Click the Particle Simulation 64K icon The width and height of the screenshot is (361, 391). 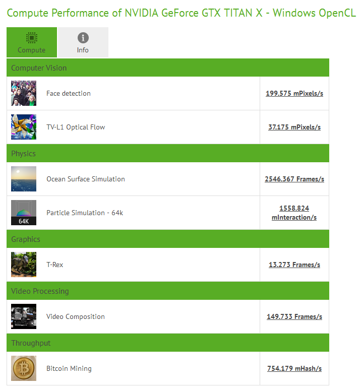coord(24,213)
